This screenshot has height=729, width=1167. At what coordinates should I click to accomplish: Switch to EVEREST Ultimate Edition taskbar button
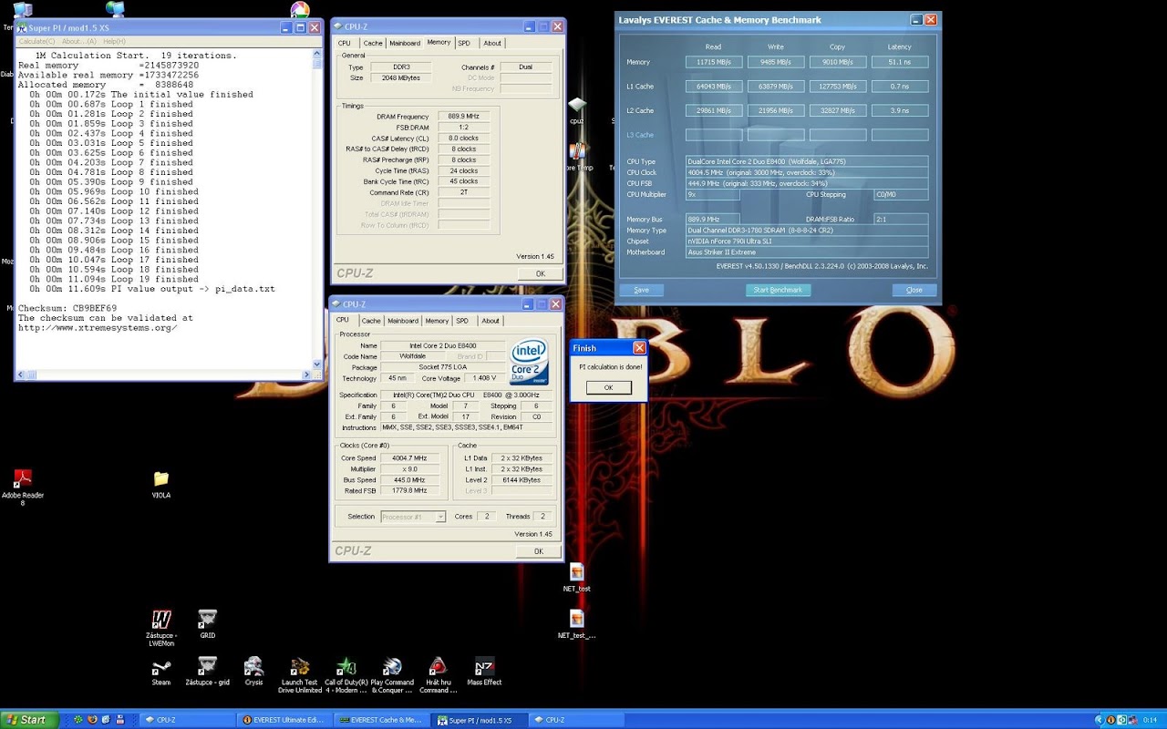(x=284, y=720)
